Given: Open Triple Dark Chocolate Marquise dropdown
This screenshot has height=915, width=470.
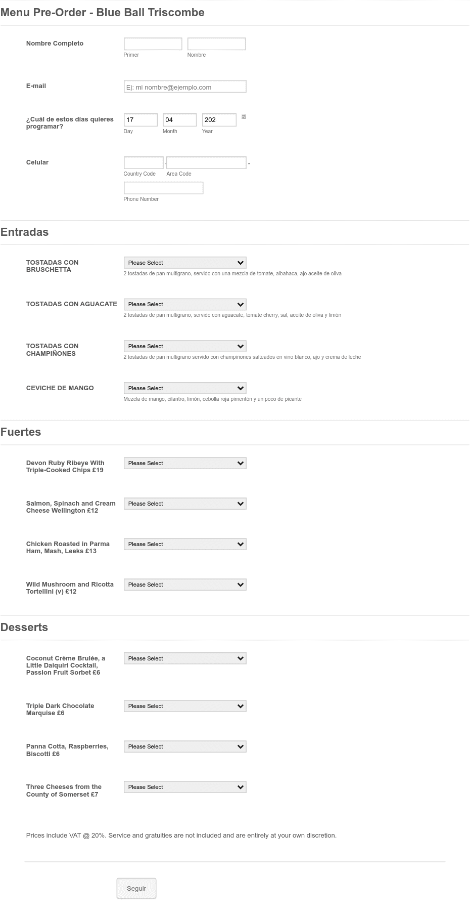Looking at the screenshot, I should point(185,706).
